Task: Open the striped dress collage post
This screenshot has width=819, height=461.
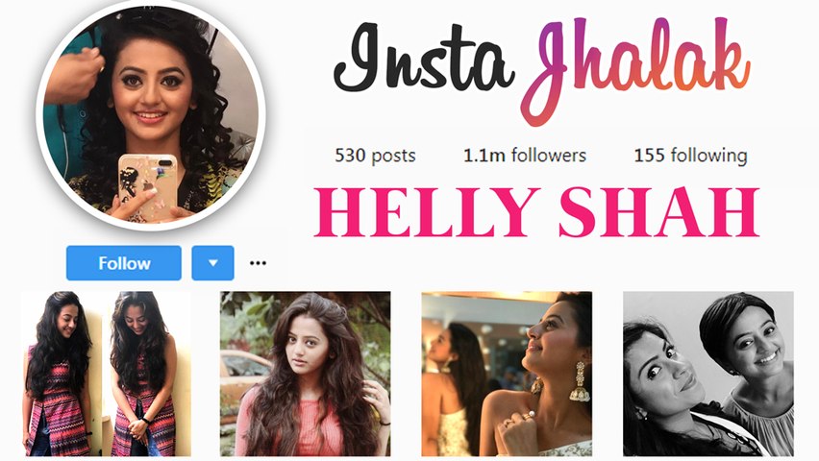Action: click(x=106, y=374)
